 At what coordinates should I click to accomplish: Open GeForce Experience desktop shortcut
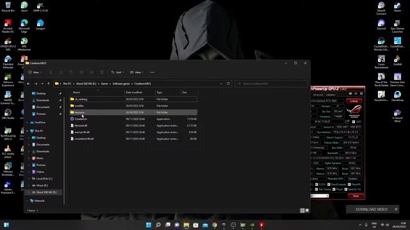pyautogui.click(x=8, y=80)
